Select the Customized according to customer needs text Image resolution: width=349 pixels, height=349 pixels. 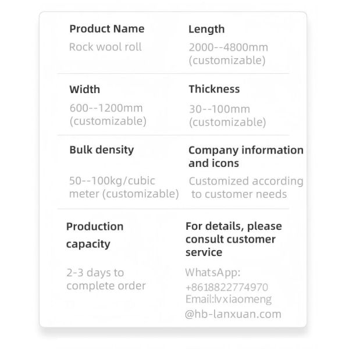click(x=245, y=187)
